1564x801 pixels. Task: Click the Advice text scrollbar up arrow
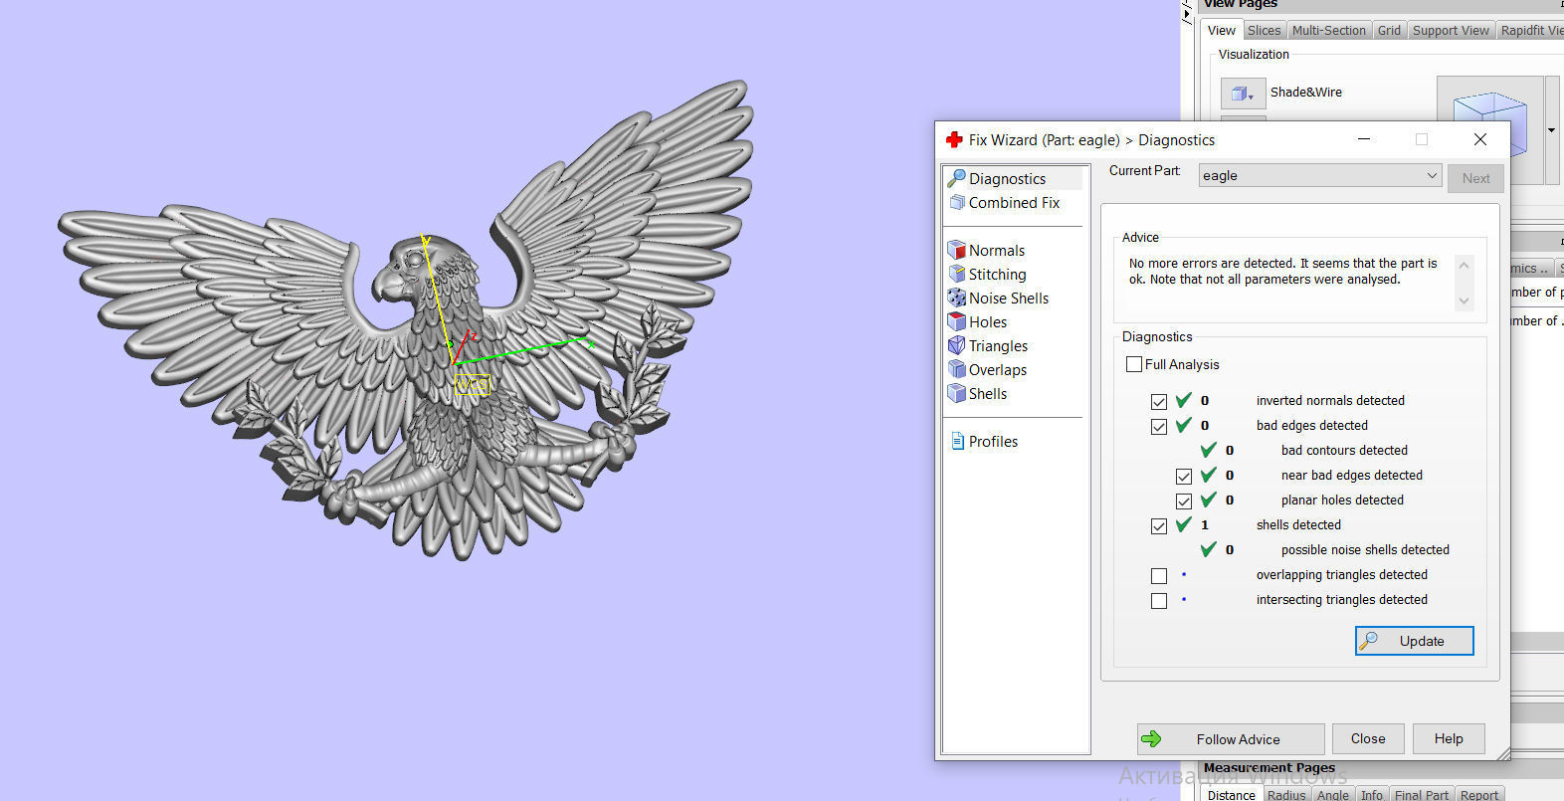(x=1464, y=265)
